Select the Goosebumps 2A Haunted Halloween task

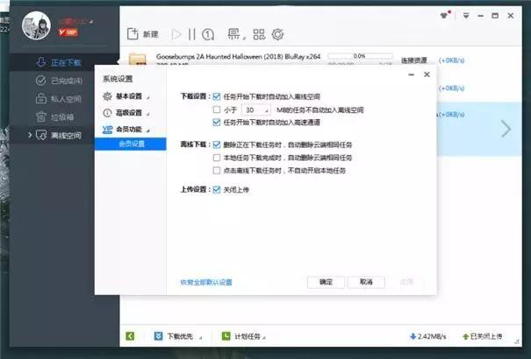click(238, 56)
